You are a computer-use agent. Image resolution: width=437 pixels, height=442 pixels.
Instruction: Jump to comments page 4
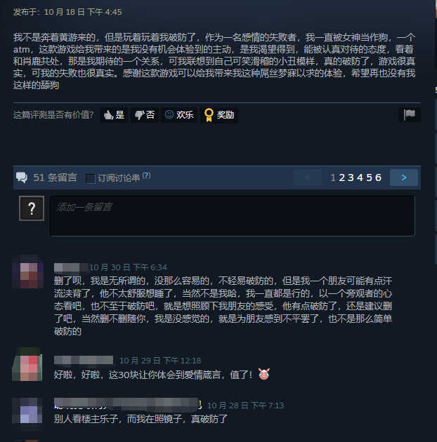[x=360, y=178]
